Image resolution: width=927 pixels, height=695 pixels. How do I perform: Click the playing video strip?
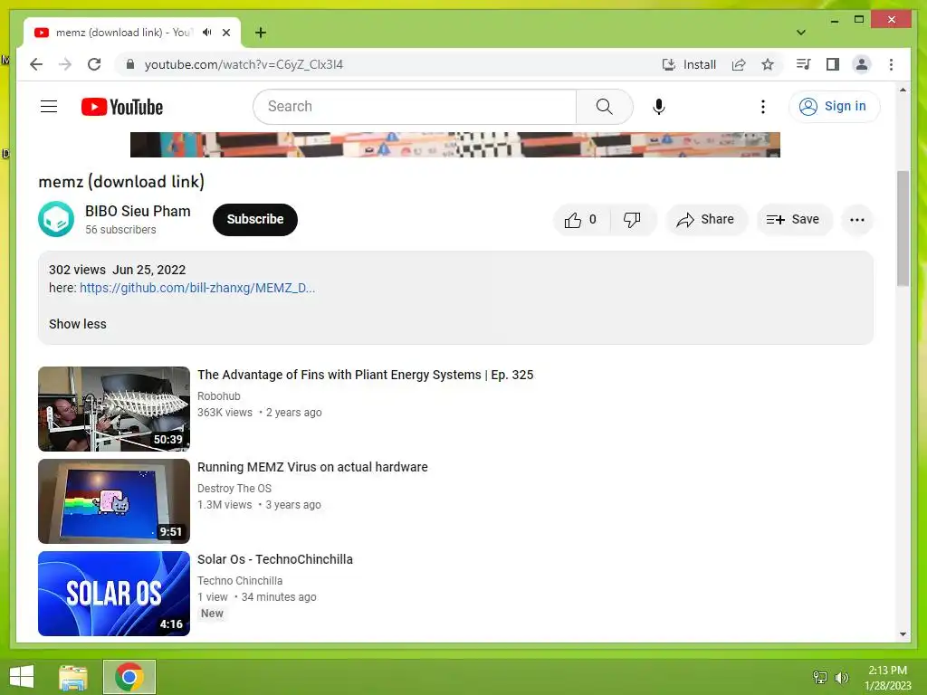click(x=455, y=145)
